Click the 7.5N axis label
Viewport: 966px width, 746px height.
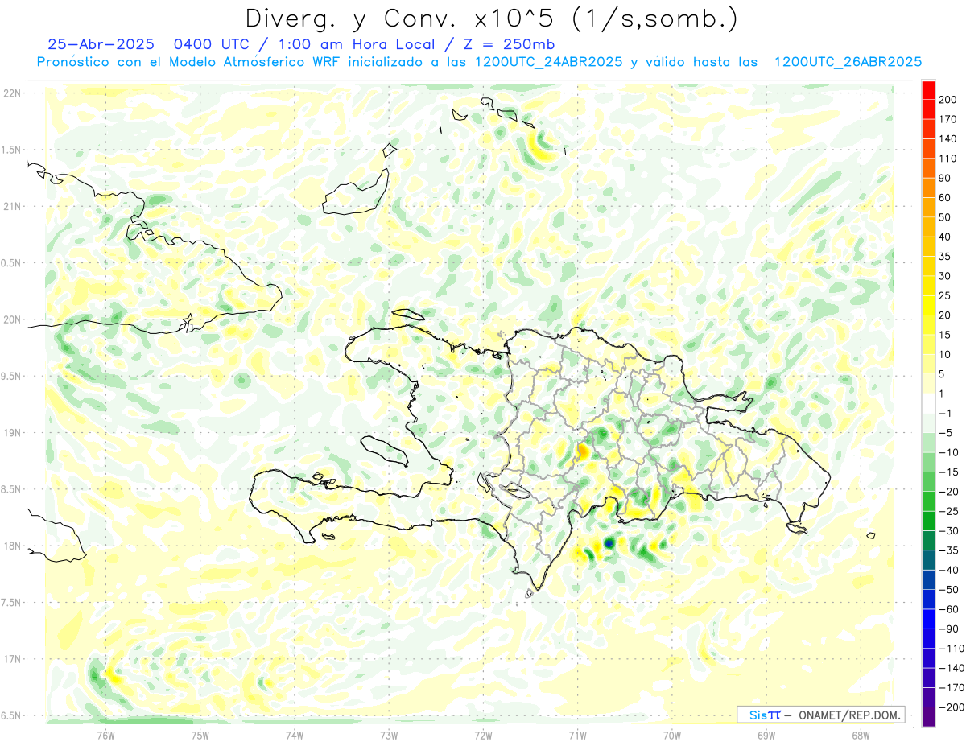coord(11,603)
